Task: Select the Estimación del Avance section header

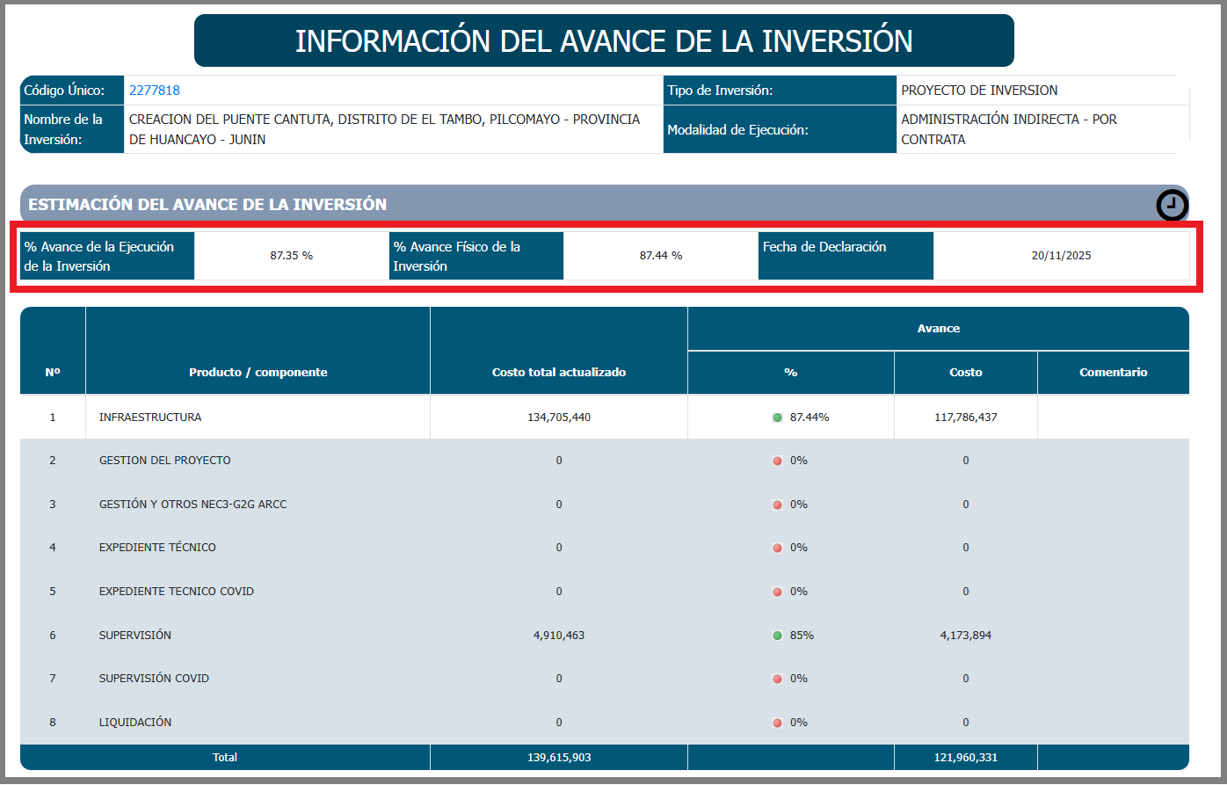Action: pos(207,205)
